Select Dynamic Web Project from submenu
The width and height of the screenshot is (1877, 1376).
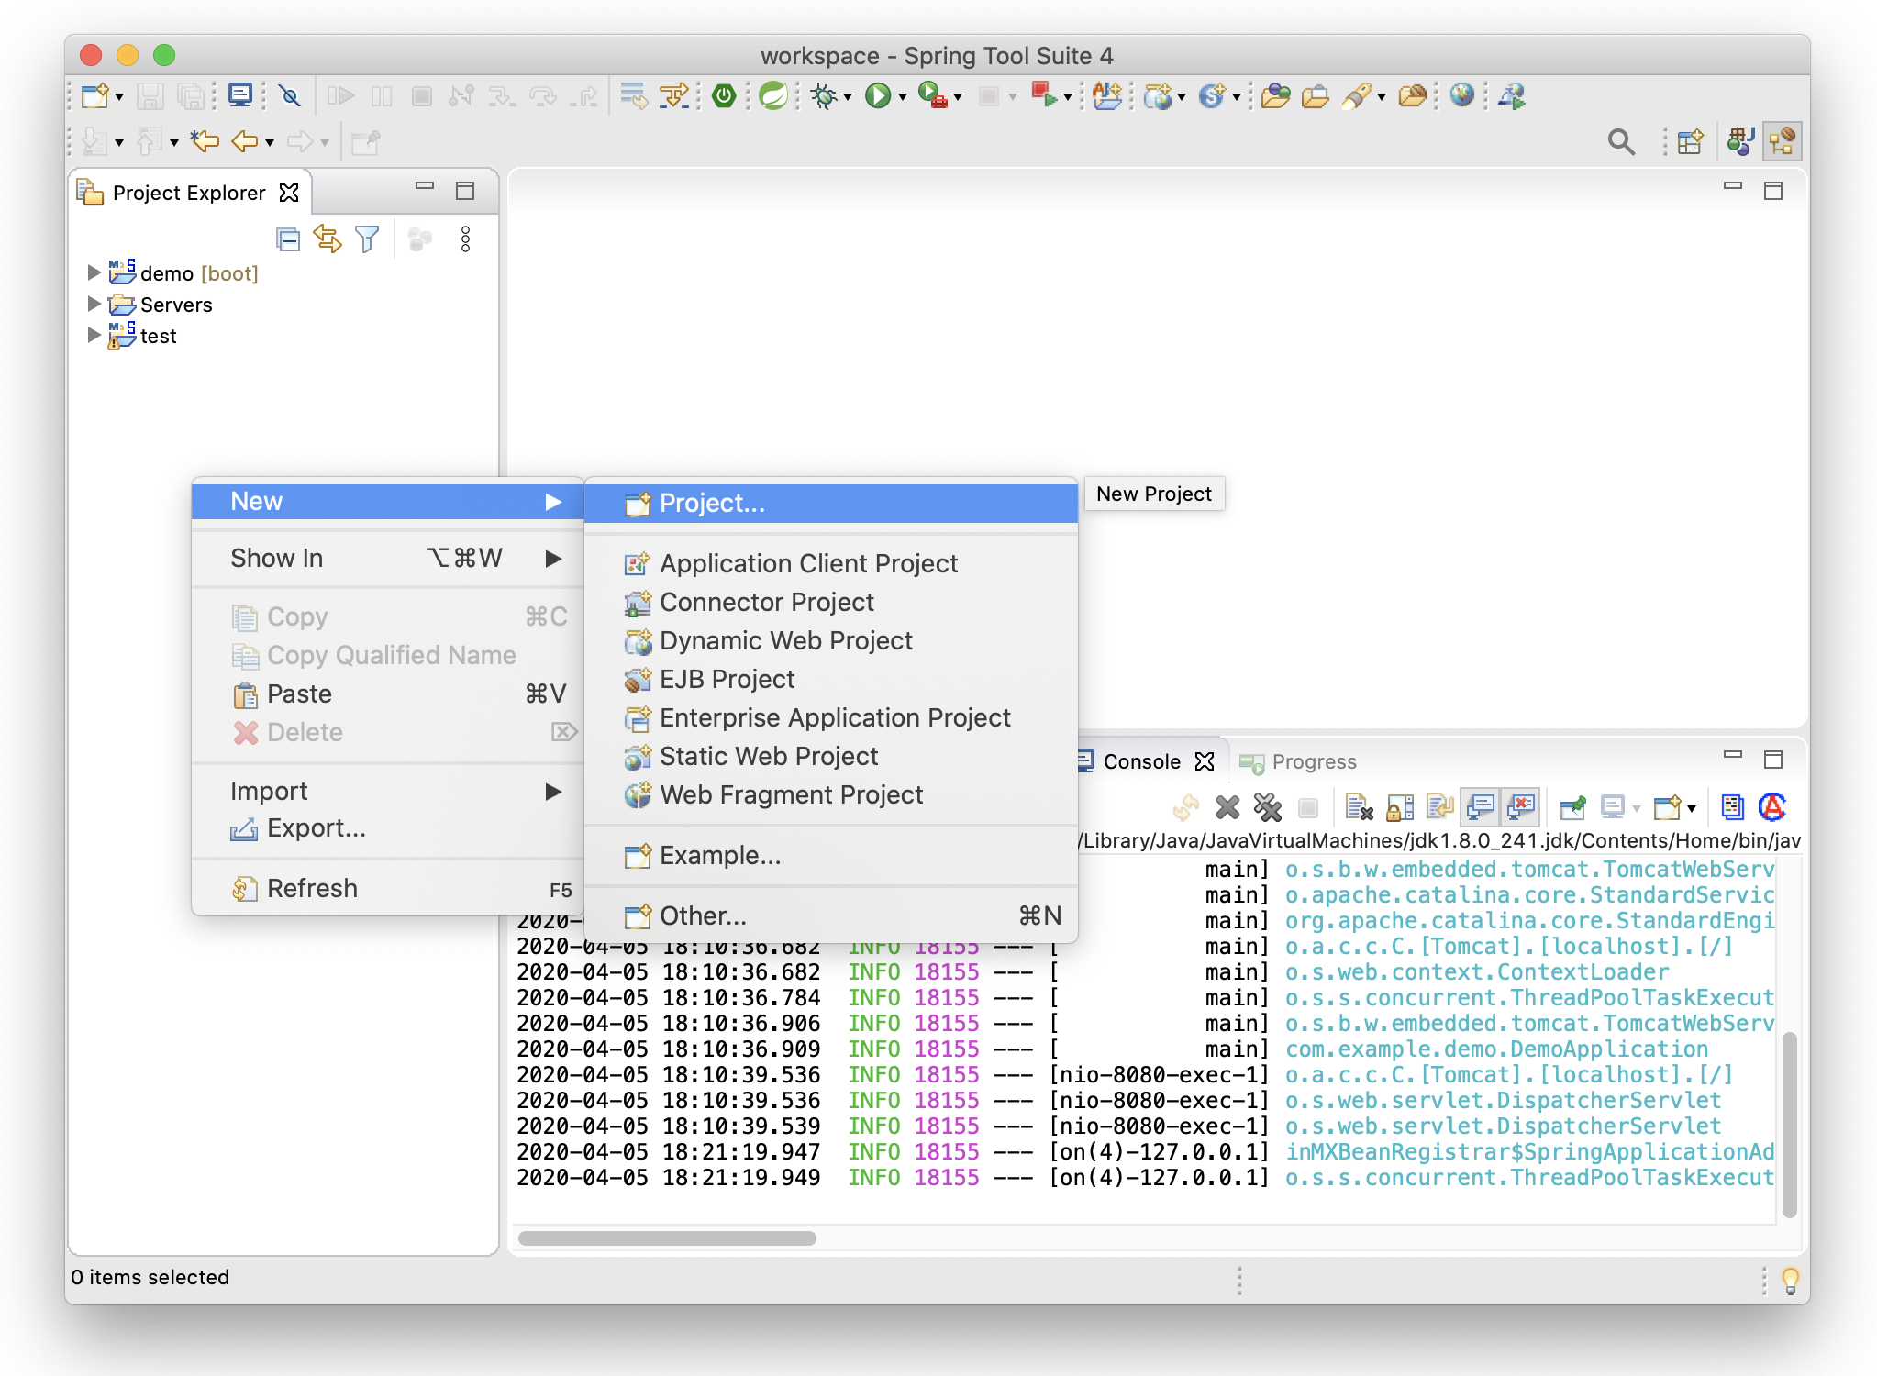click(x=785, y=640)
